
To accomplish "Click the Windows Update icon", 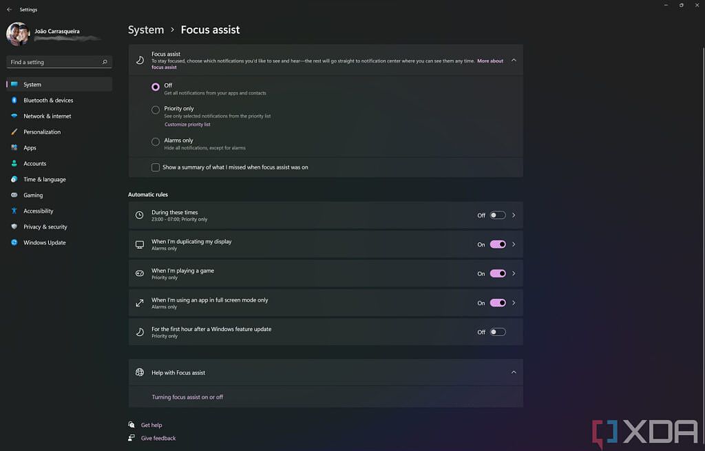I will tap(15, 242).
